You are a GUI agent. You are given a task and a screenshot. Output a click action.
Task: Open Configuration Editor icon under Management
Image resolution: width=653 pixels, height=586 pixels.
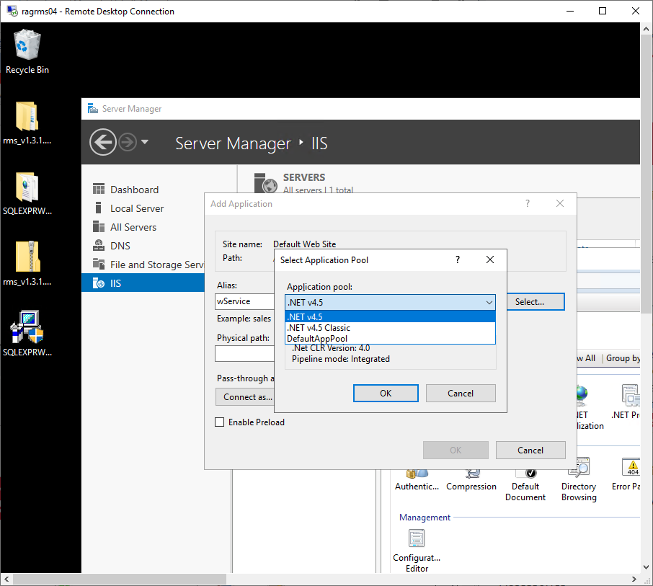point(417,551)
